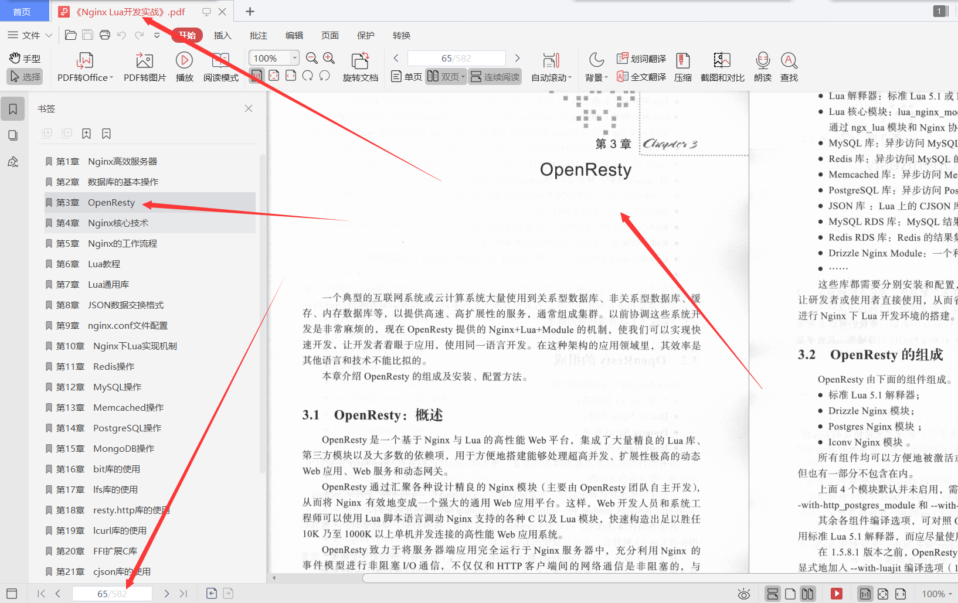Start reading aloud with 朗读
Viewport: 958px width, 603px height.
[x=762, y=66]
